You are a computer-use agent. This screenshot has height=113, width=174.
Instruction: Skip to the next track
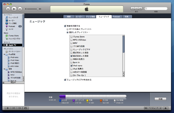tap(20, 9)
